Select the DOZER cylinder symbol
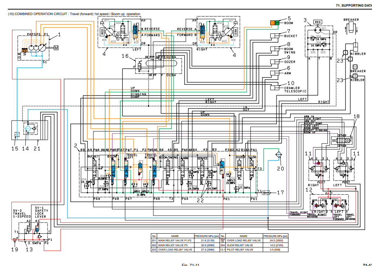 pyautogui.click(x=275, y=61)
